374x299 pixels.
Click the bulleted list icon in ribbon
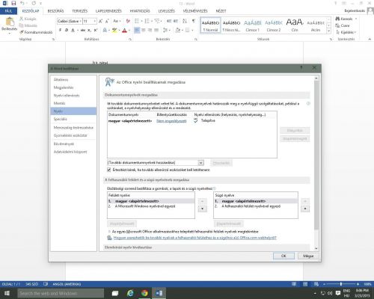click(x=137, y=21)
